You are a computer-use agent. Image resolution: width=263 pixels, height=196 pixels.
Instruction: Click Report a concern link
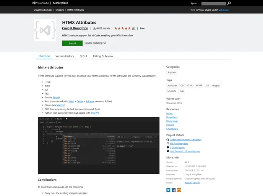192,183
